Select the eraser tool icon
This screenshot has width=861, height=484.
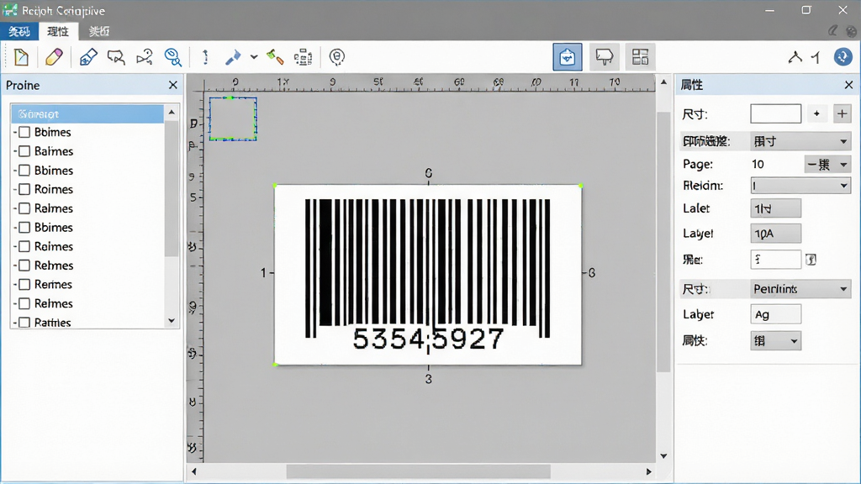pos(54,56)
